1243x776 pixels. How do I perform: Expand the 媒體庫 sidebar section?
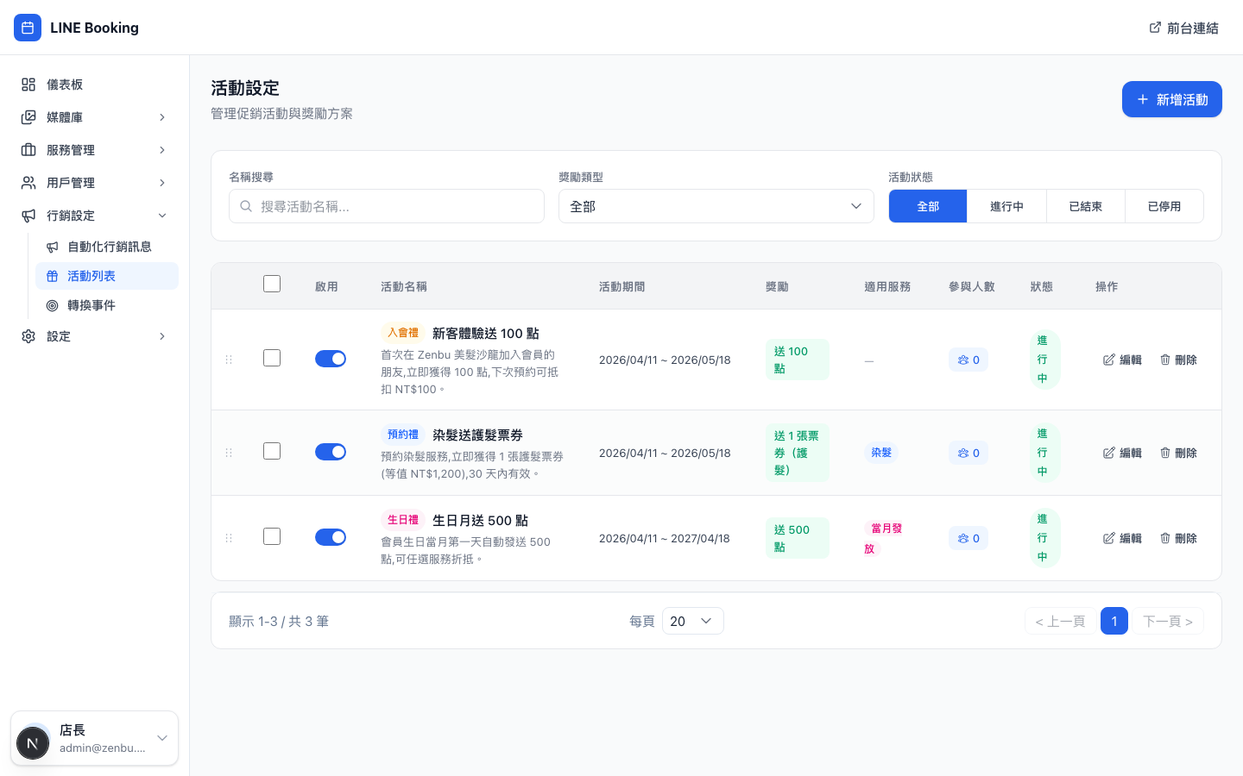pyautogui.click(x=94, y=117)
